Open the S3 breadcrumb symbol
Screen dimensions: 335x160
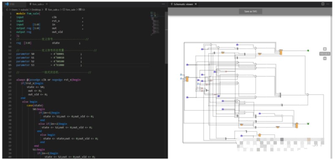[x=82, y=10]
